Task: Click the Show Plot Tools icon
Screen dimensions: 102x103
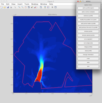Action: pos(56,7)
